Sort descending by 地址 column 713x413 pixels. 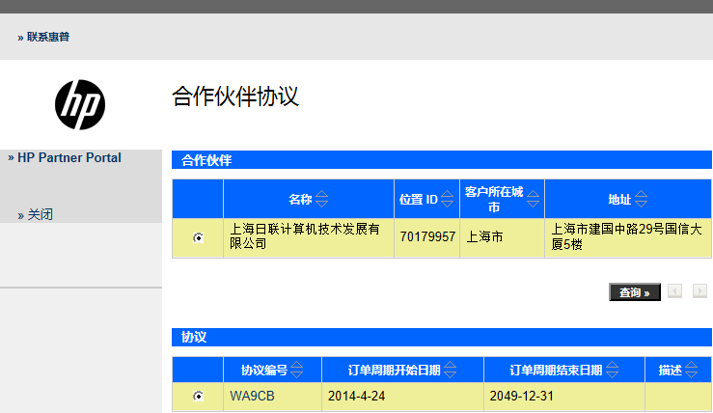(642, 204)
